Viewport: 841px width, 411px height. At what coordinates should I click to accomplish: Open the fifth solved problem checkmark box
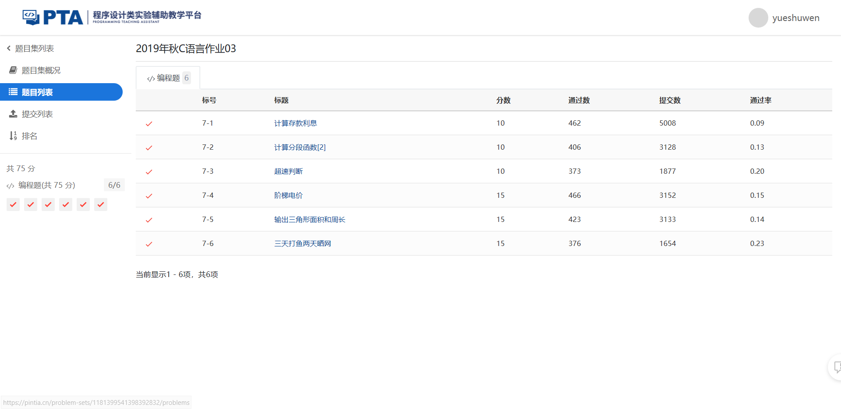pos(83,204)
